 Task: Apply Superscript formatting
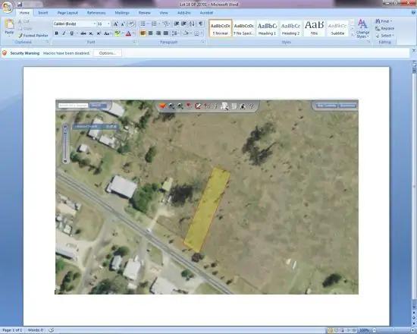[x=99, y=33]
